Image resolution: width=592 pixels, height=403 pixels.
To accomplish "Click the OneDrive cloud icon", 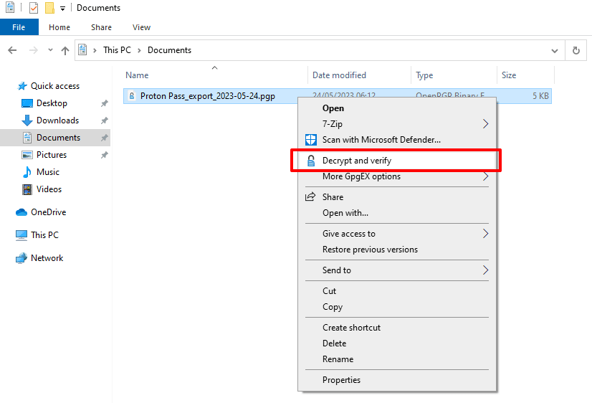I will [22, 212].
